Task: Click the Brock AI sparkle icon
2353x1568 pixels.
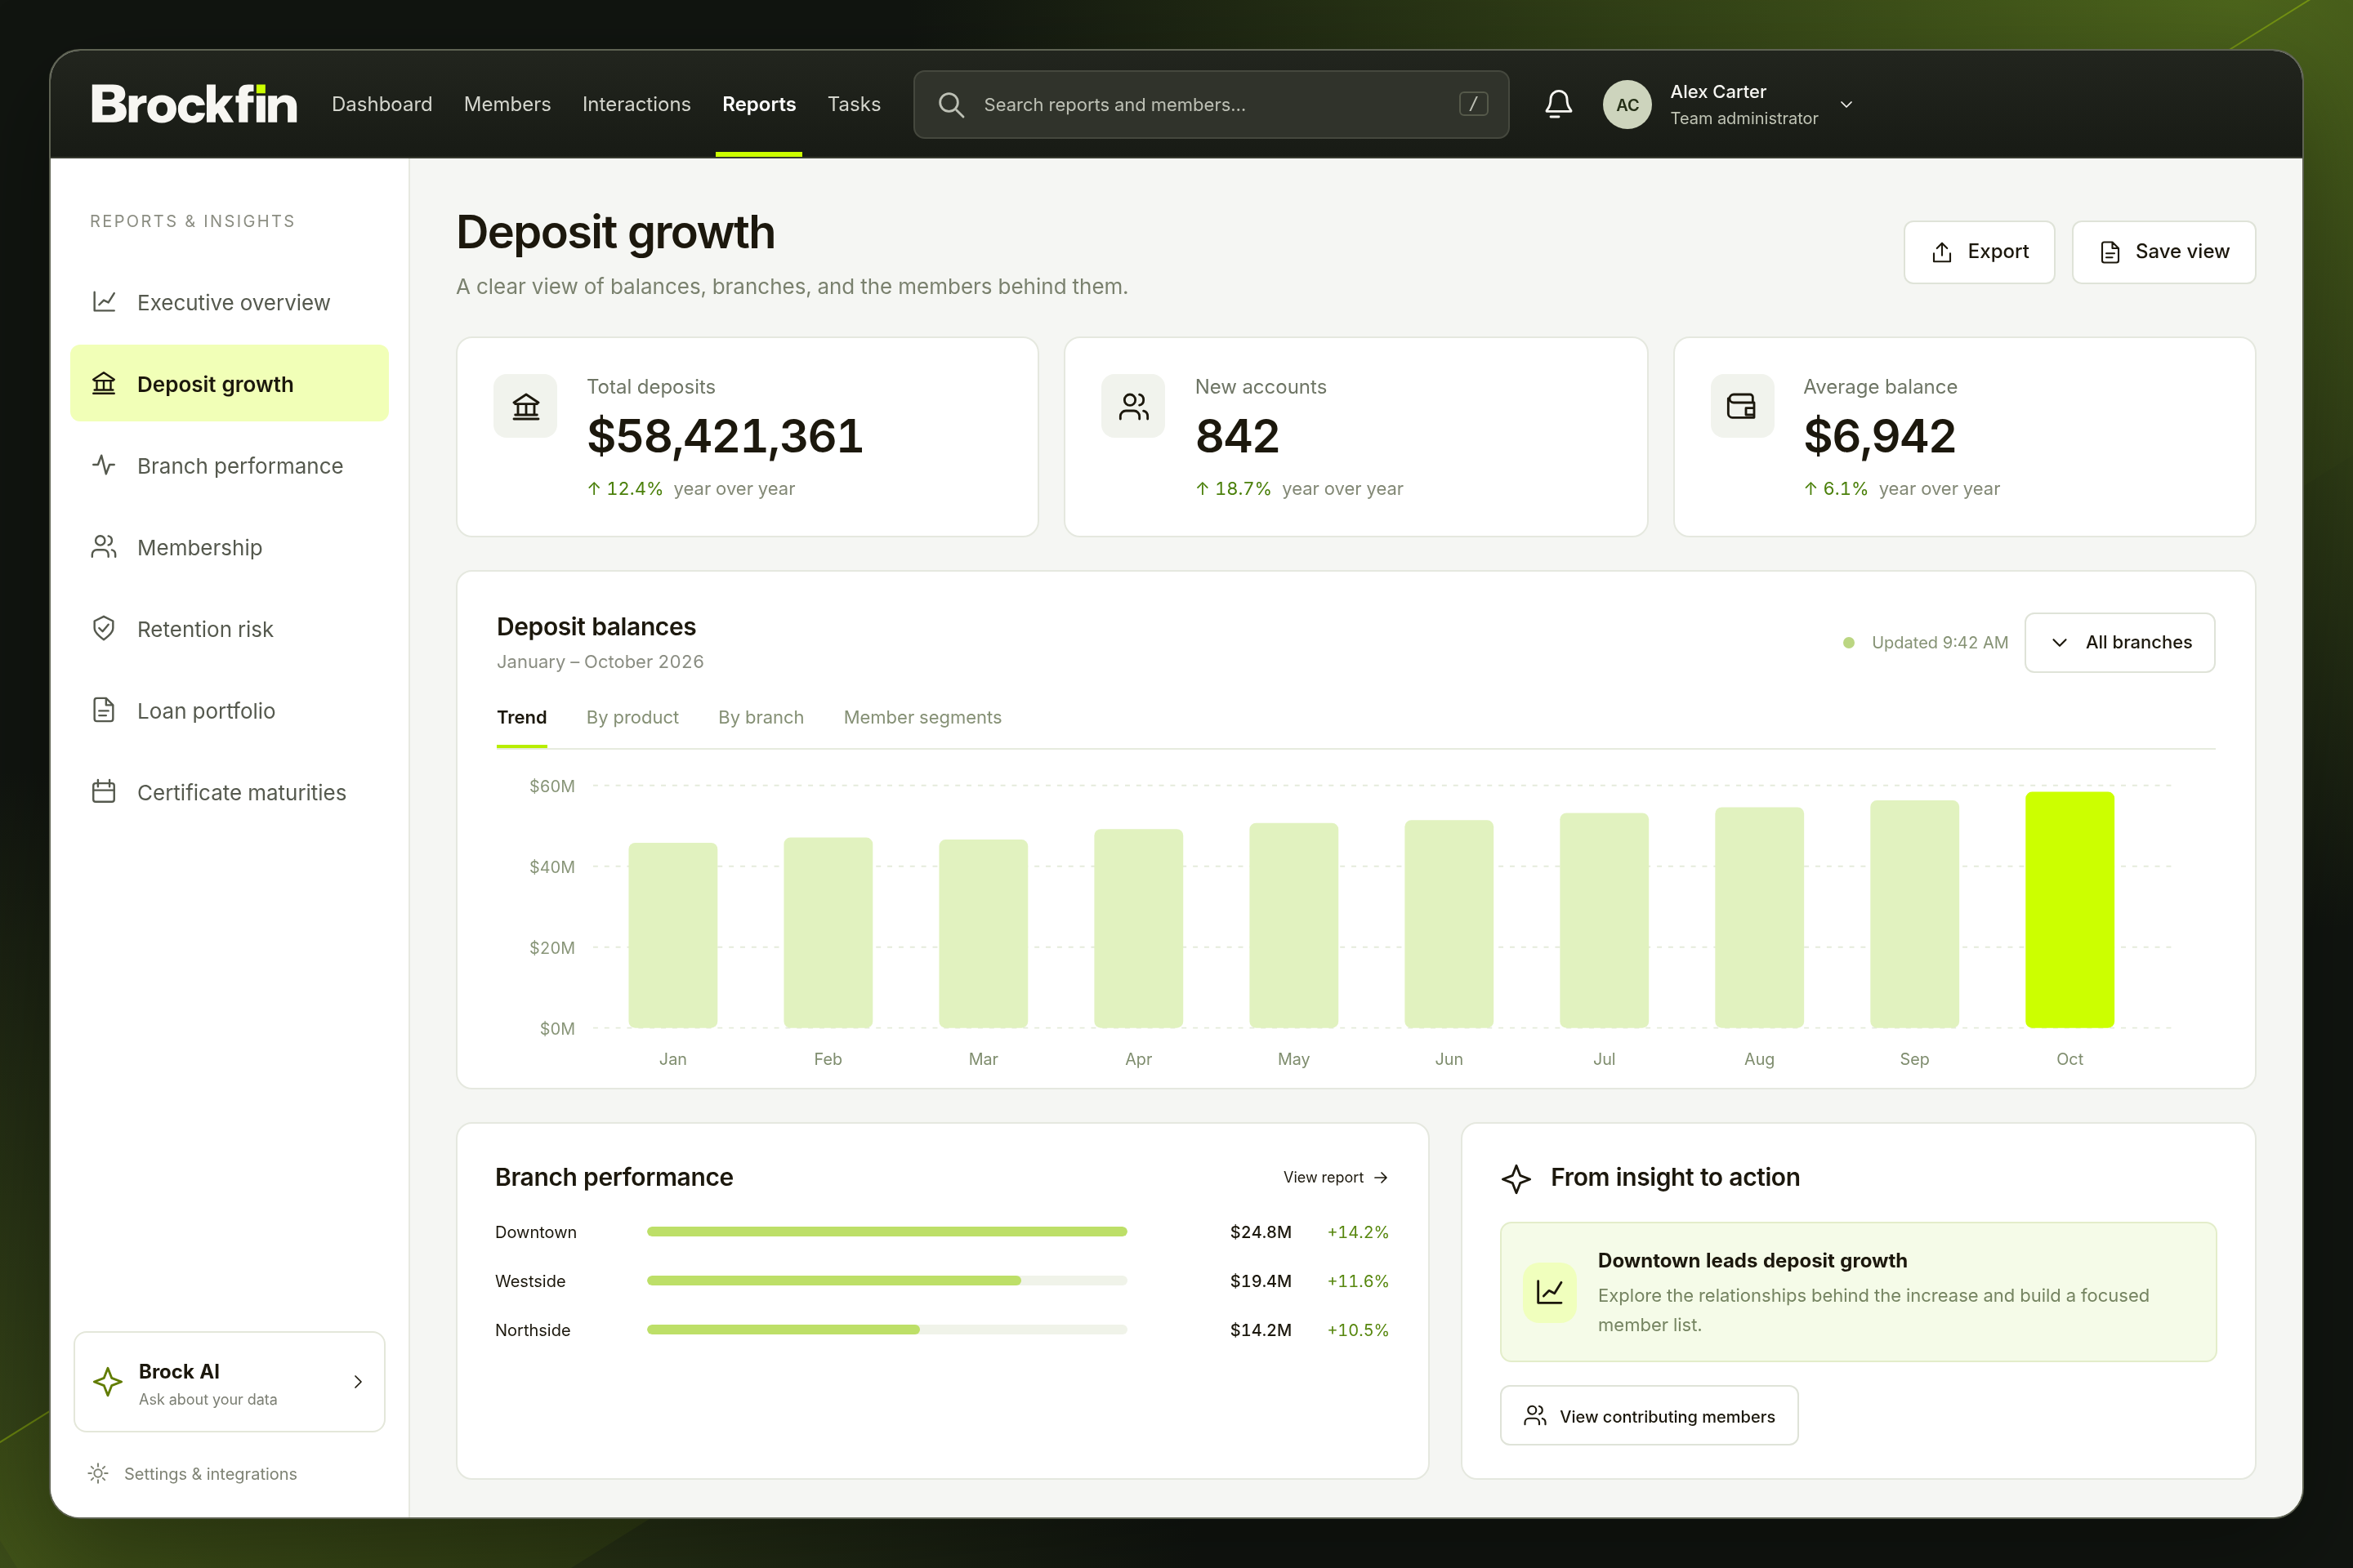Action: click(x=107, y=1382)
